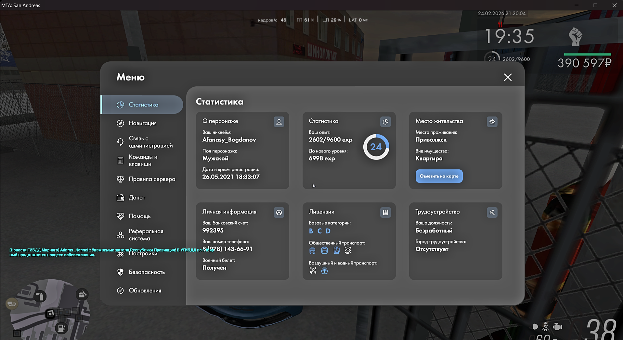This screenshot has width=623, height=340.
Task: Click the character profile icon in О персонаже card
Action: tap(279, 122)
